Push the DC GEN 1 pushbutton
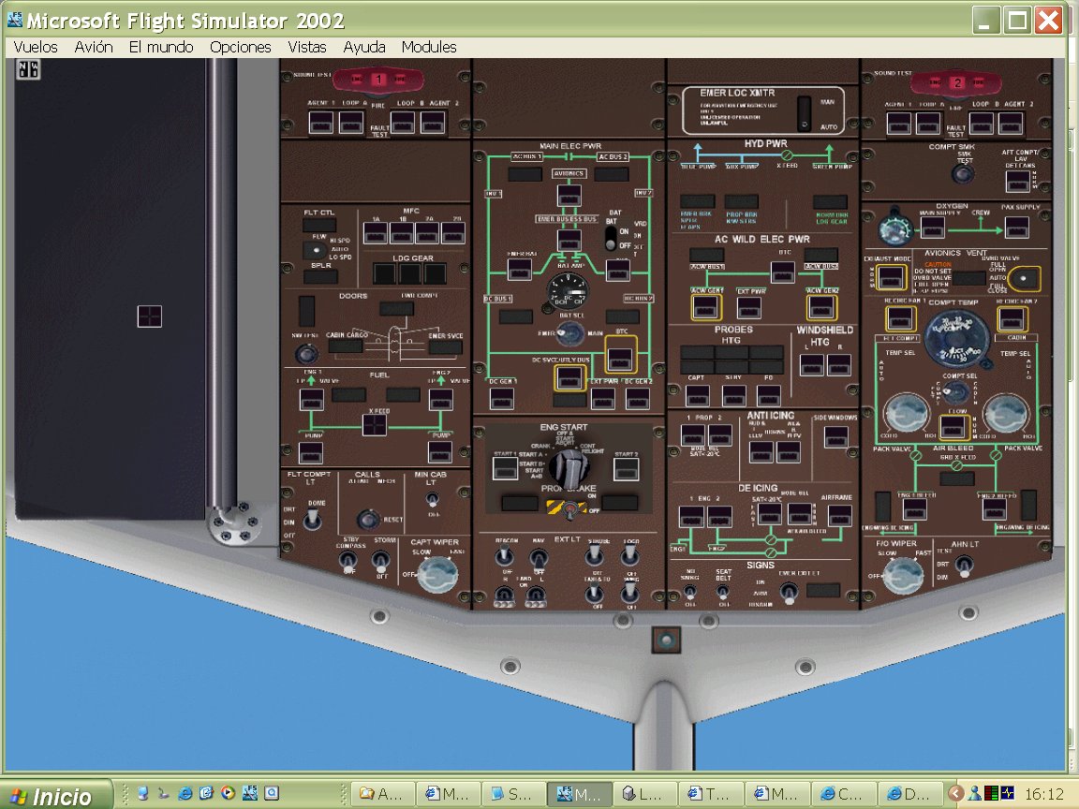Viewport: 1079px width, 809px height. click(x=502, y=398)
